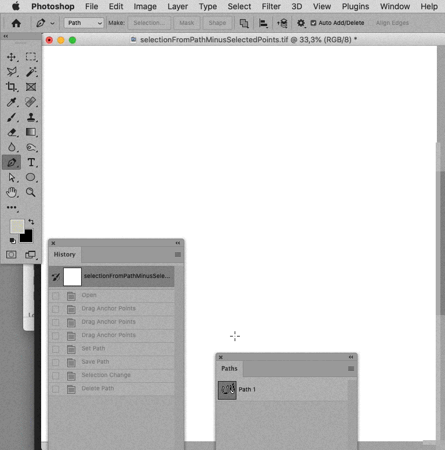The image size is (445, 450).
Task: Select the Healing Brush tool
Action: click(31, 102)
